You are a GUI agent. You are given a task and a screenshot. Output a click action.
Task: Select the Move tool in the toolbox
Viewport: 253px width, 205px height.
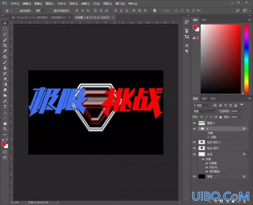[x=5, y=23]
